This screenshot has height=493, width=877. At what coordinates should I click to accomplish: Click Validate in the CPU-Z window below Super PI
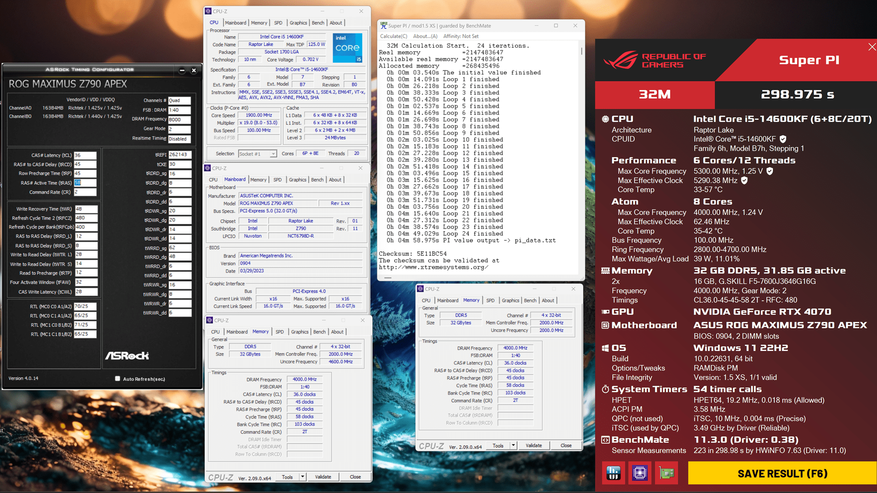[534, 445]
